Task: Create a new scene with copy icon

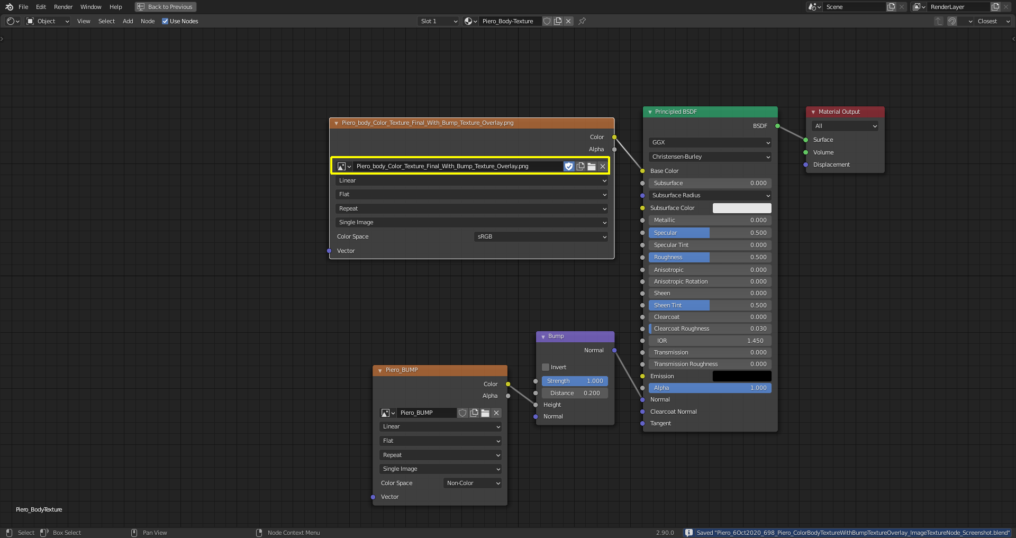Action: coord(891,7)
